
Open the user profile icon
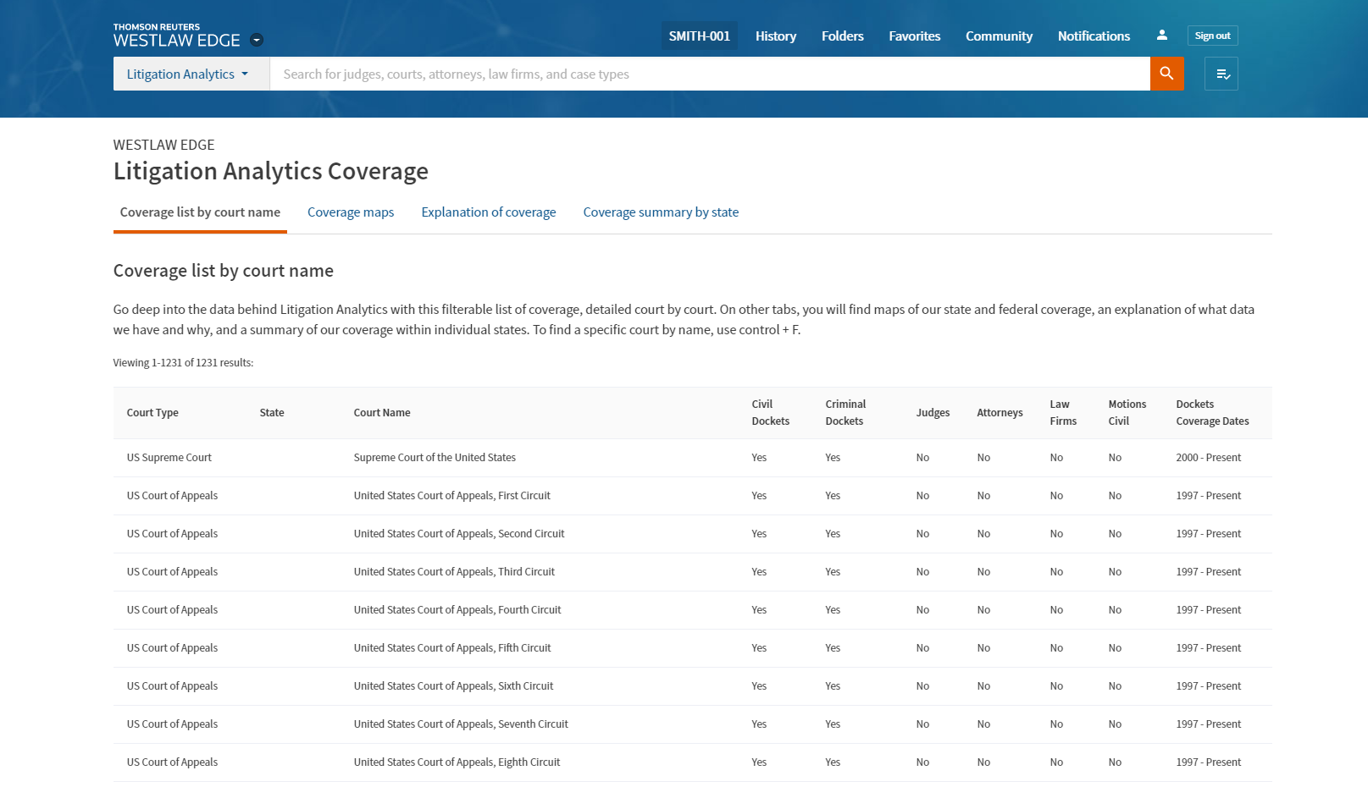1161,36
